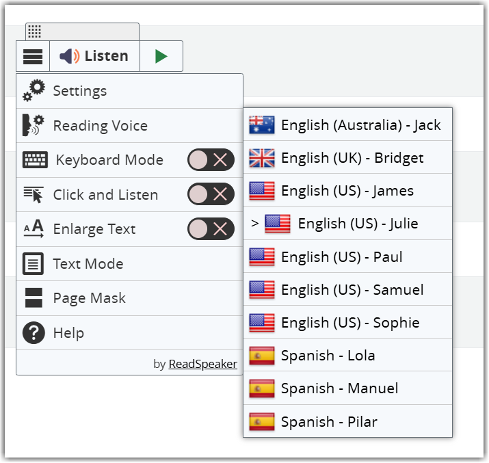Image resolution: width=489 pixels, height=463 pixels.
Task: Choose English (UK) - Bridget voice
Action: click(x=347, y=158)
